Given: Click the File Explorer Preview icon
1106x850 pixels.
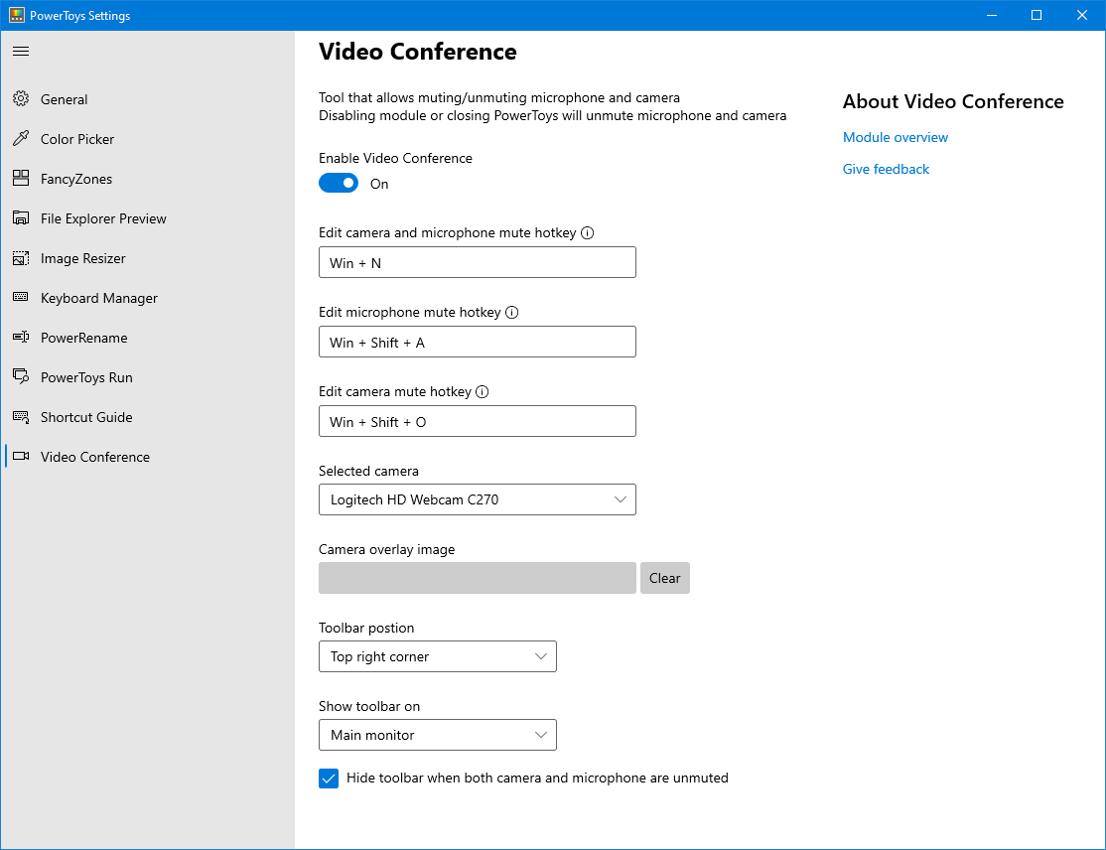Looking at the screenshot, I should [x=20, y=218].
